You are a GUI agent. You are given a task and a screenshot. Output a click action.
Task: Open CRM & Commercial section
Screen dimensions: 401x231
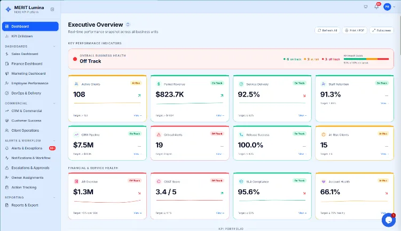coord(30,111)
